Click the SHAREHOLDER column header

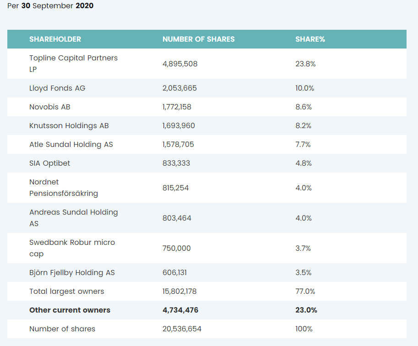pos(55,39)
